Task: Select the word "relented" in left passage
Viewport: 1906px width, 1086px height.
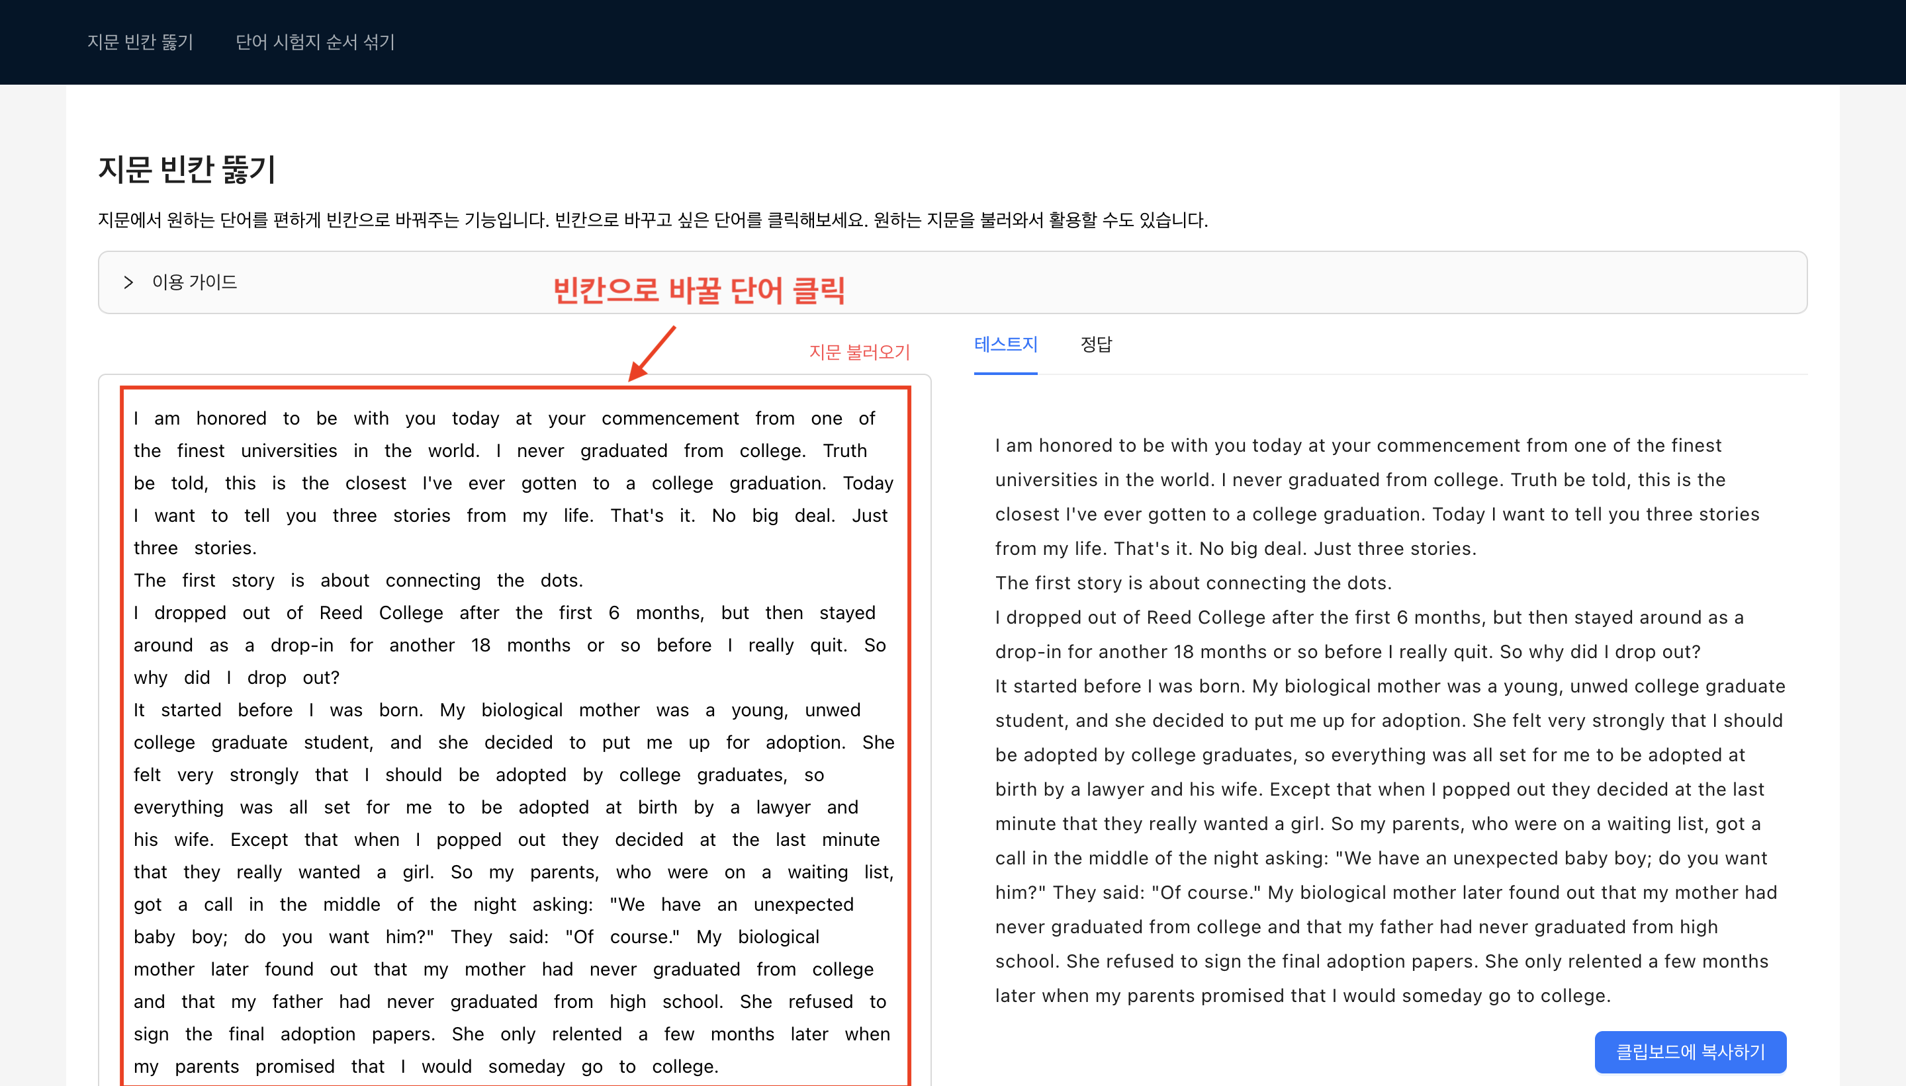Action: point(586,1034)
